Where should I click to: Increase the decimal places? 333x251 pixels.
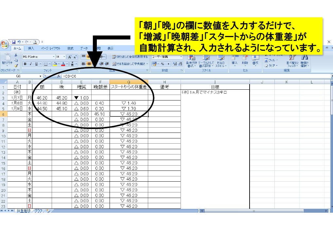tap(175, 64)
